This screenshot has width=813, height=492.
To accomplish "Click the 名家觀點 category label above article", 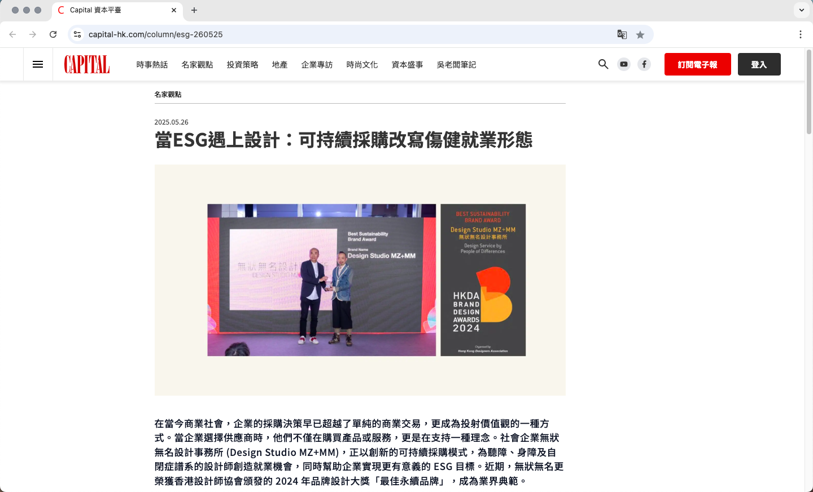I will pos(168,95).
